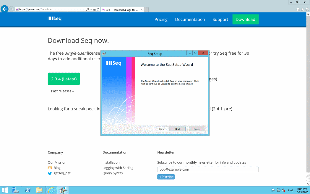Close the Seq structured logs browser tab
The height and width of the screenshot is (194, 310).
[142, 10]
